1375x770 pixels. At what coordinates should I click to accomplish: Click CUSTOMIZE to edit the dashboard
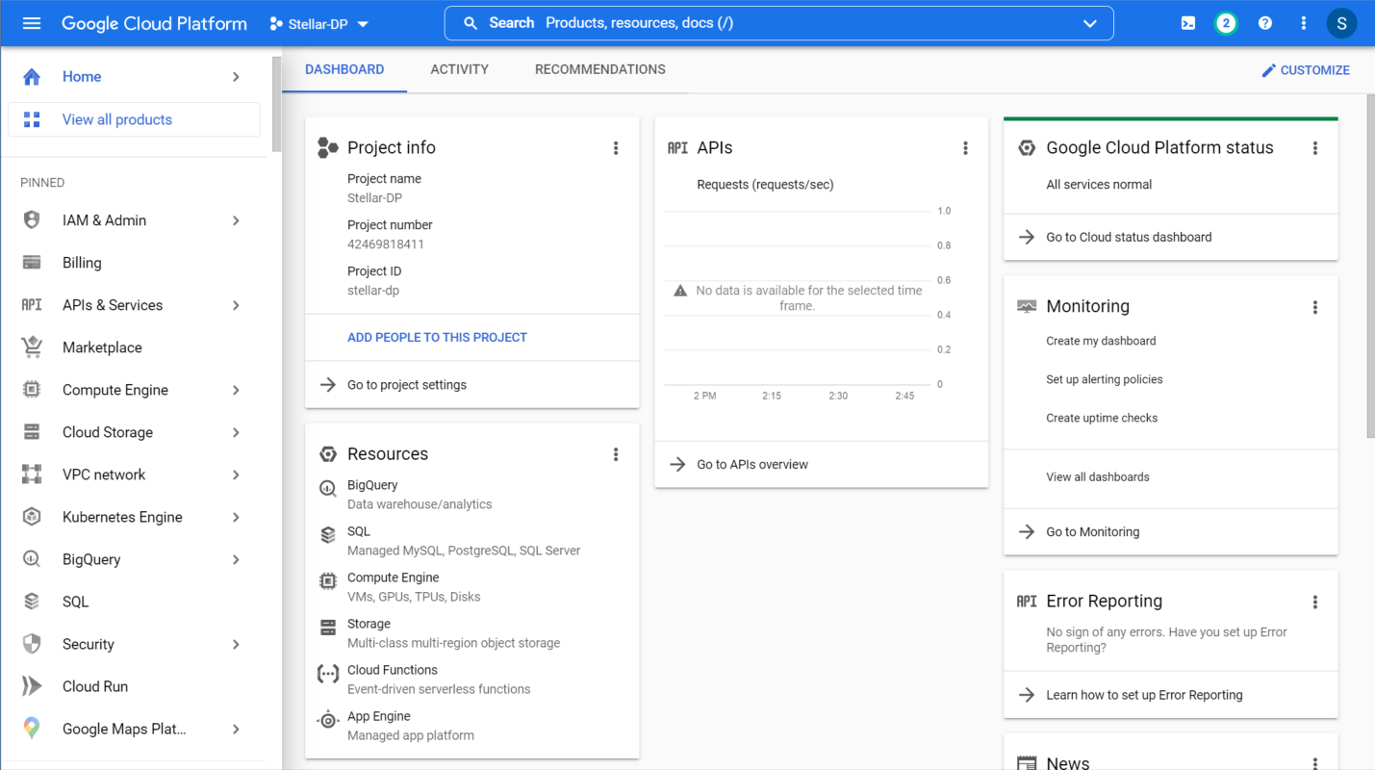pos(1306,69)
